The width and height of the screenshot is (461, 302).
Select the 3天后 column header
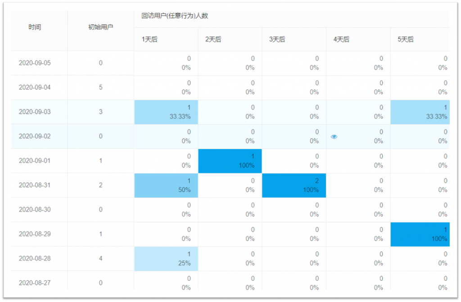(x=277, y=39)
